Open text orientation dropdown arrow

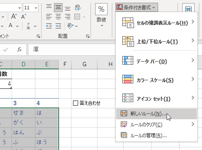point(77,26)
